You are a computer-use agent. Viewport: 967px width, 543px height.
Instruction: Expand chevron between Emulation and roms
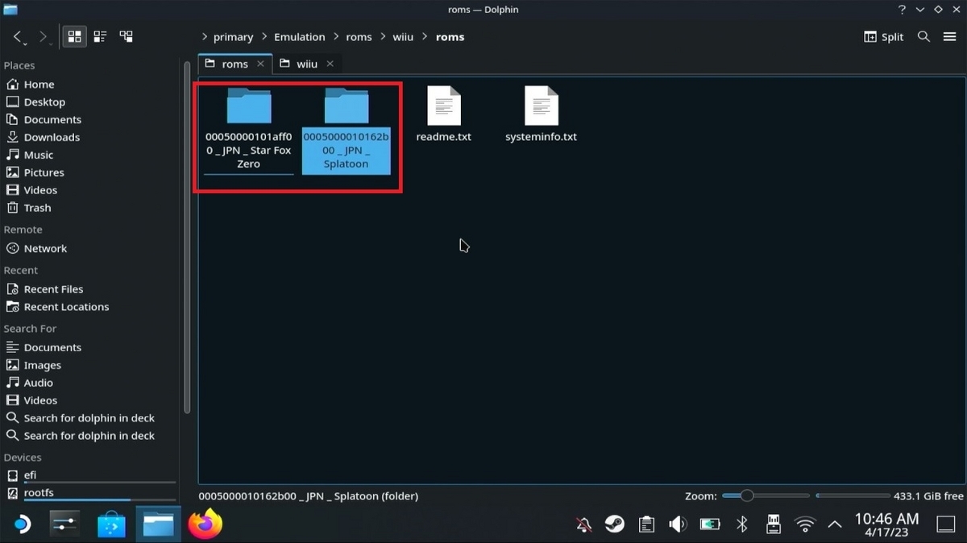336,37
